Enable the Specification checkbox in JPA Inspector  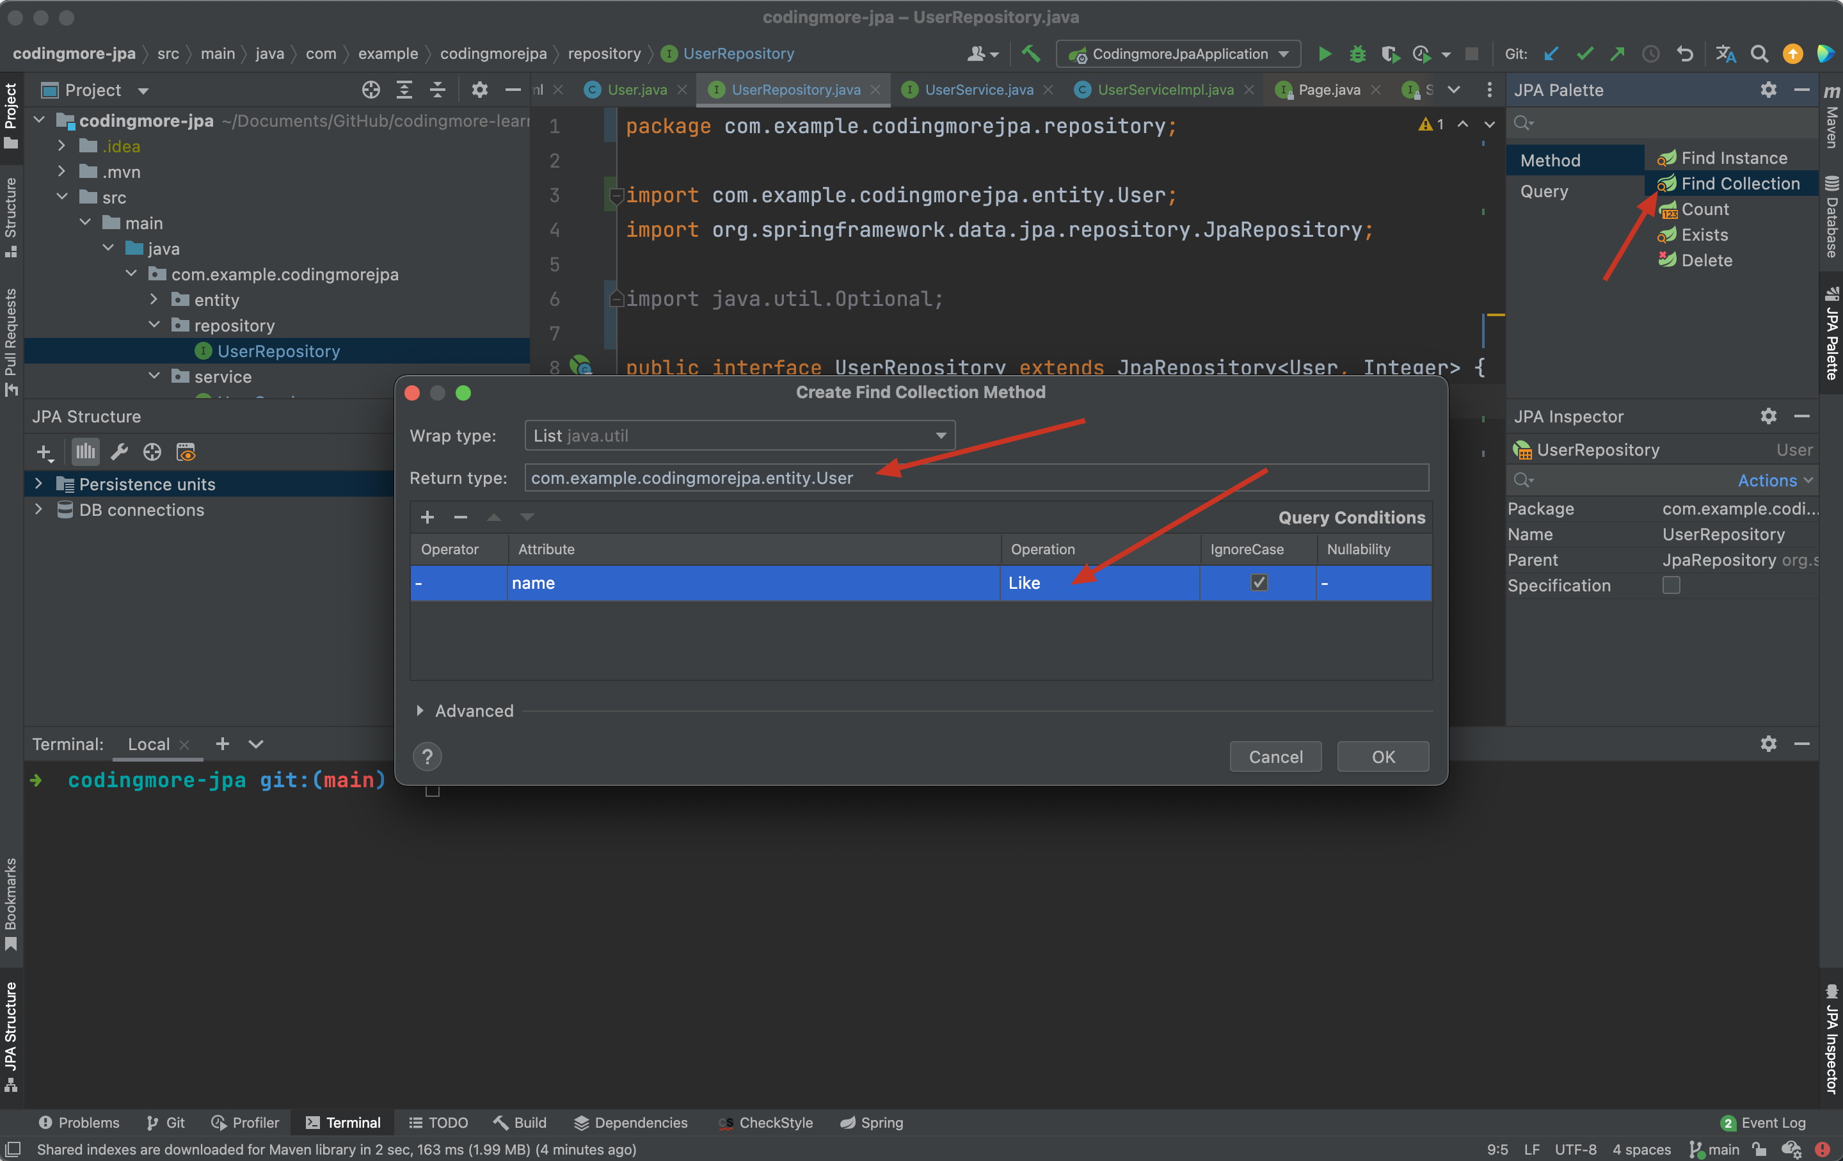pos(1671,586)
